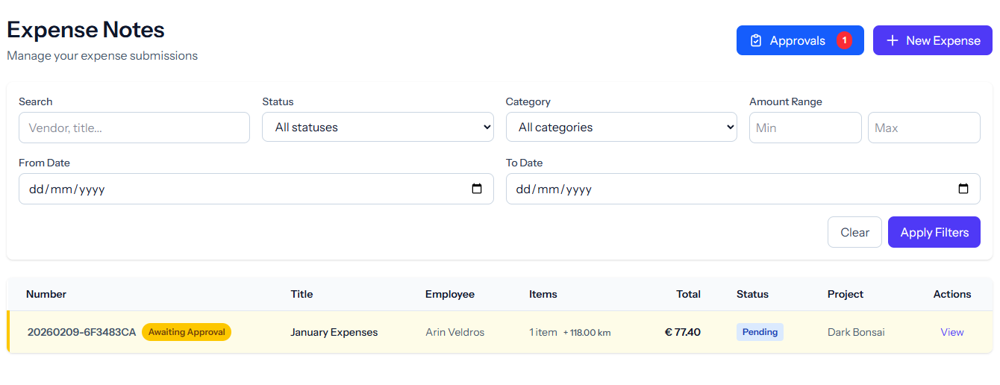The width and height of the screenshot is (1000, 385).
Task: Click the To Date input field
Action: [724, 189]
